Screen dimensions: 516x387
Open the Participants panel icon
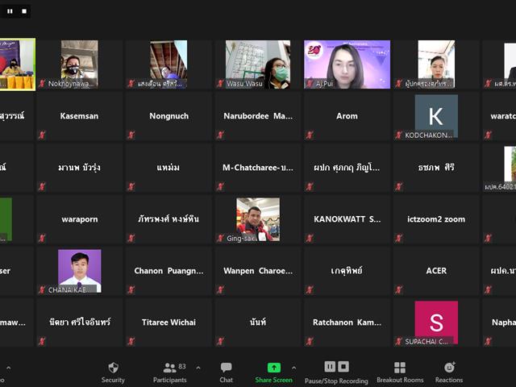pos(170,368)
